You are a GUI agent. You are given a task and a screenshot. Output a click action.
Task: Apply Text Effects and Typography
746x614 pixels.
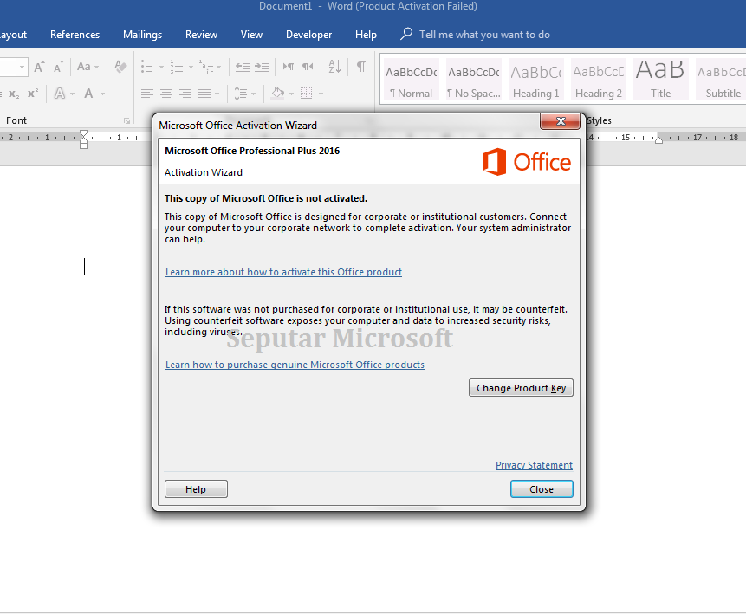click(x=60, y=94)
